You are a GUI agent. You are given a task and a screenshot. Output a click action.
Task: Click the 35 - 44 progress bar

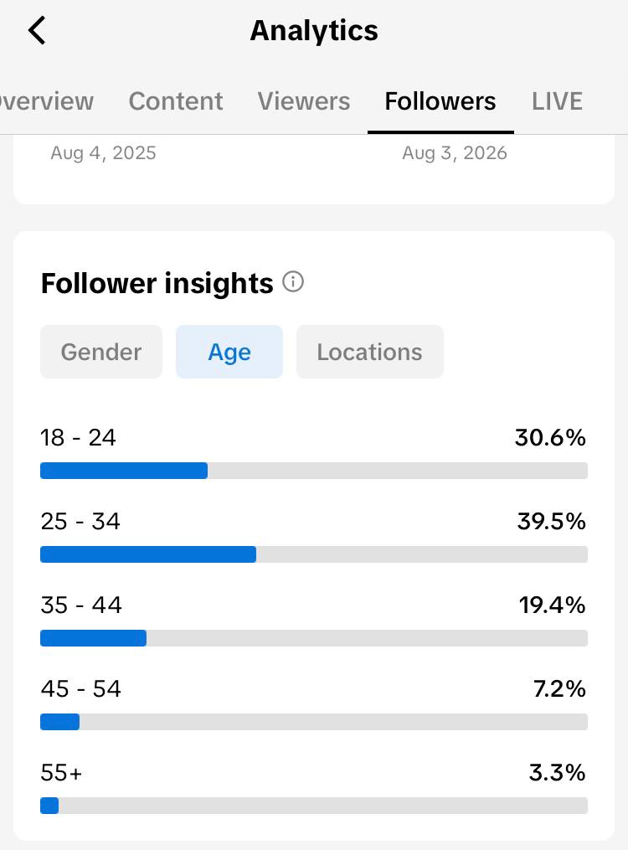(x=314, y=638)
